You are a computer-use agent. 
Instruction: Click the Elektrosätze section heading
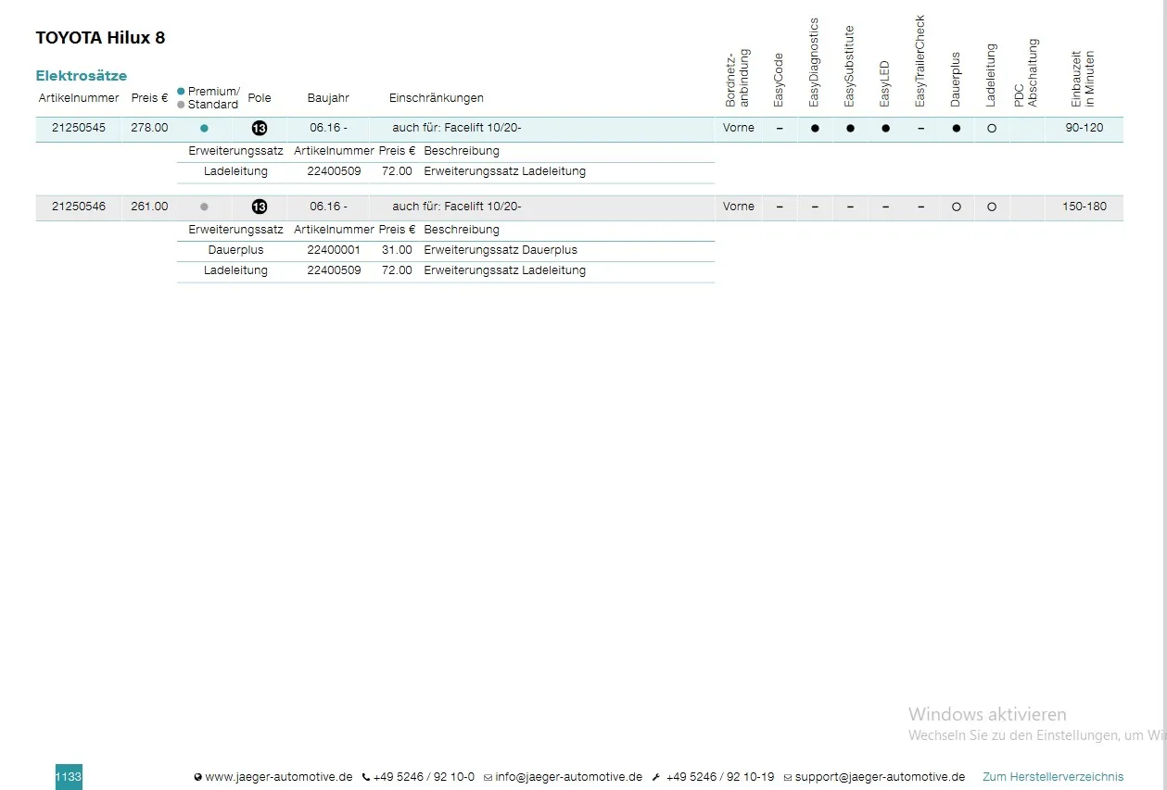(82, 76)
